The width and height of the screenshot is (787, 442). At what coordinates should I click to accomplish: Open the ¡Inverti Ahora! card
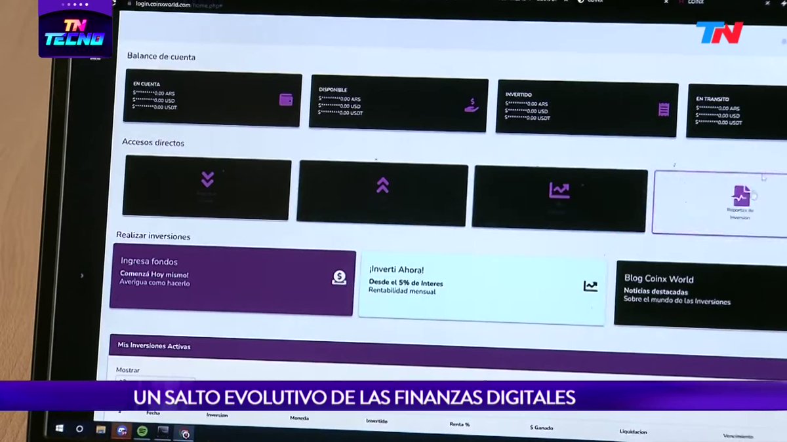[482, 287]
